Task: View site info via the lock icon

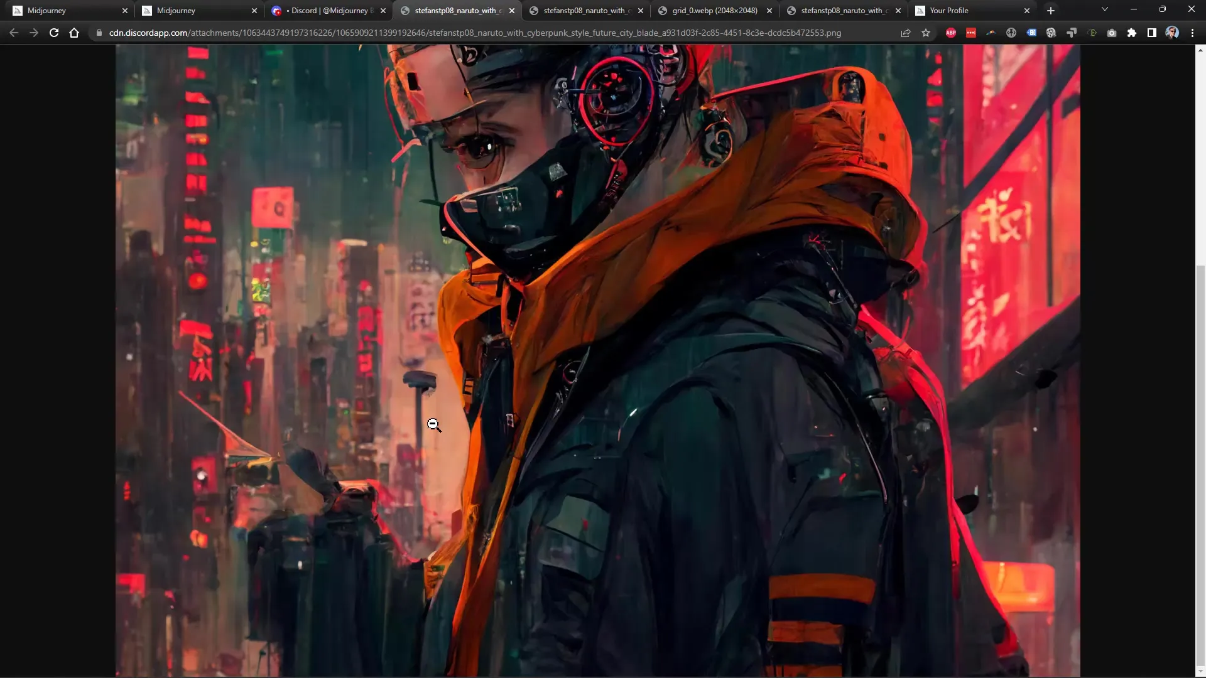Action: [99, 33]
